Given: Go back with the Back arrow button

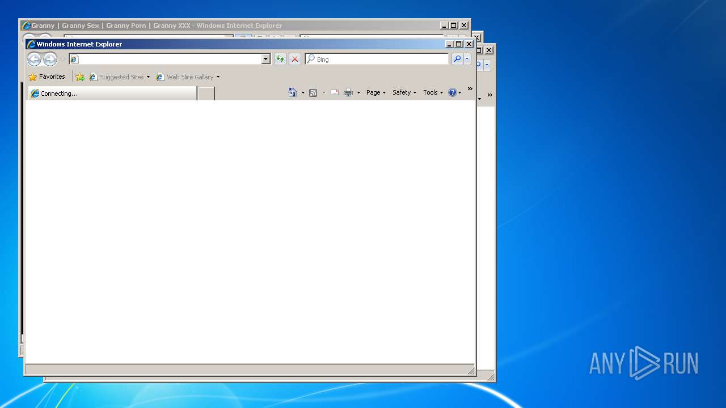Looking at the screenshot, I should coord(34,59).
